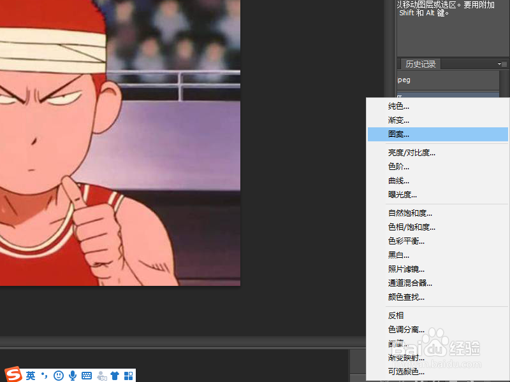Switch Sogou input language via 英 button
This screenshot has height=382, width=510.
[x=31, y=376]
